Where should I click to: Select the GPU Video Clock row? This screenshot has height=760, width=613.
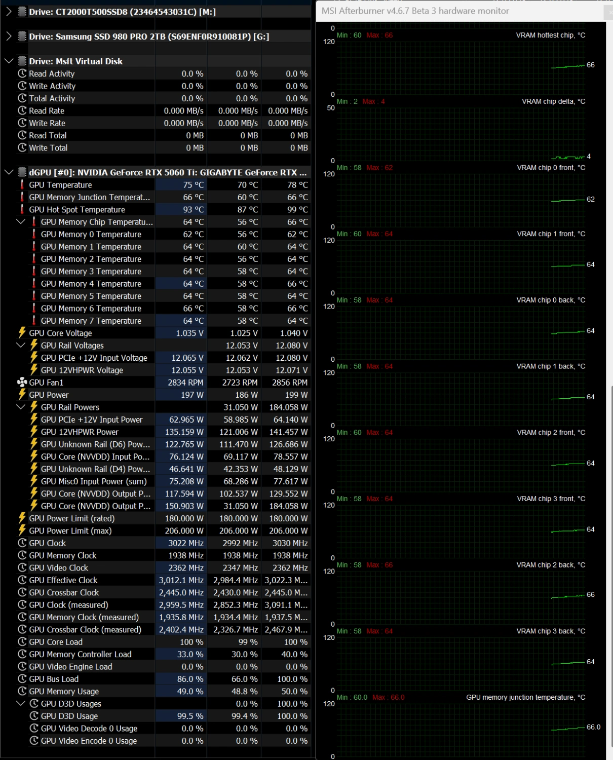click(157, 568)
